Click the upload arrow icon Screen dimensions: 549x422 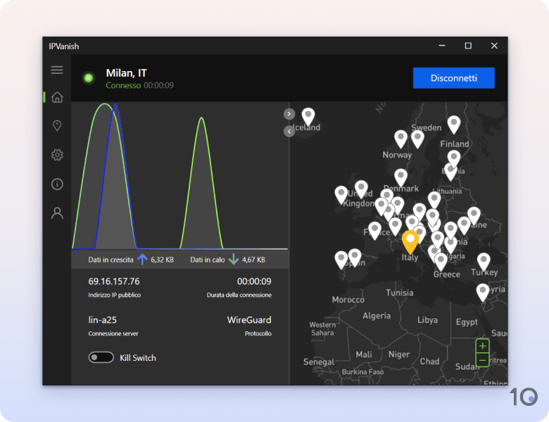[x=142, y=260]
